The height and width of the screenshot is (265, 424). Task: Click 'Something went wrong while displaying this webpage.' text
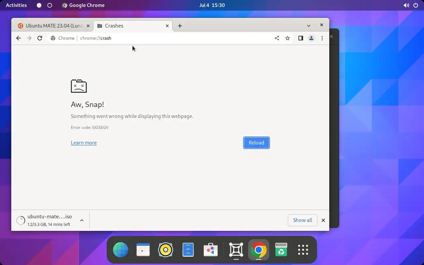(132, 116)
